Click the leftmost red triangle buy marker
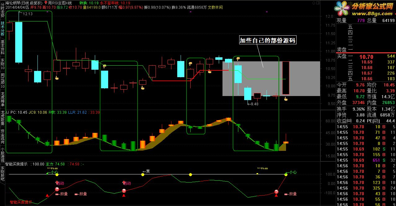The width and height of the screenshot is (396, 206). 47,195
